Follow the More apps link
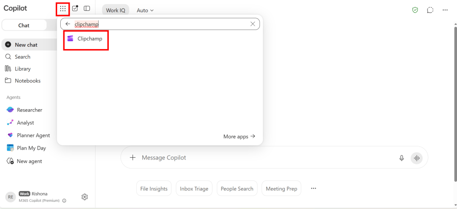This screenshot has height=209, width=457. (239, 136)
